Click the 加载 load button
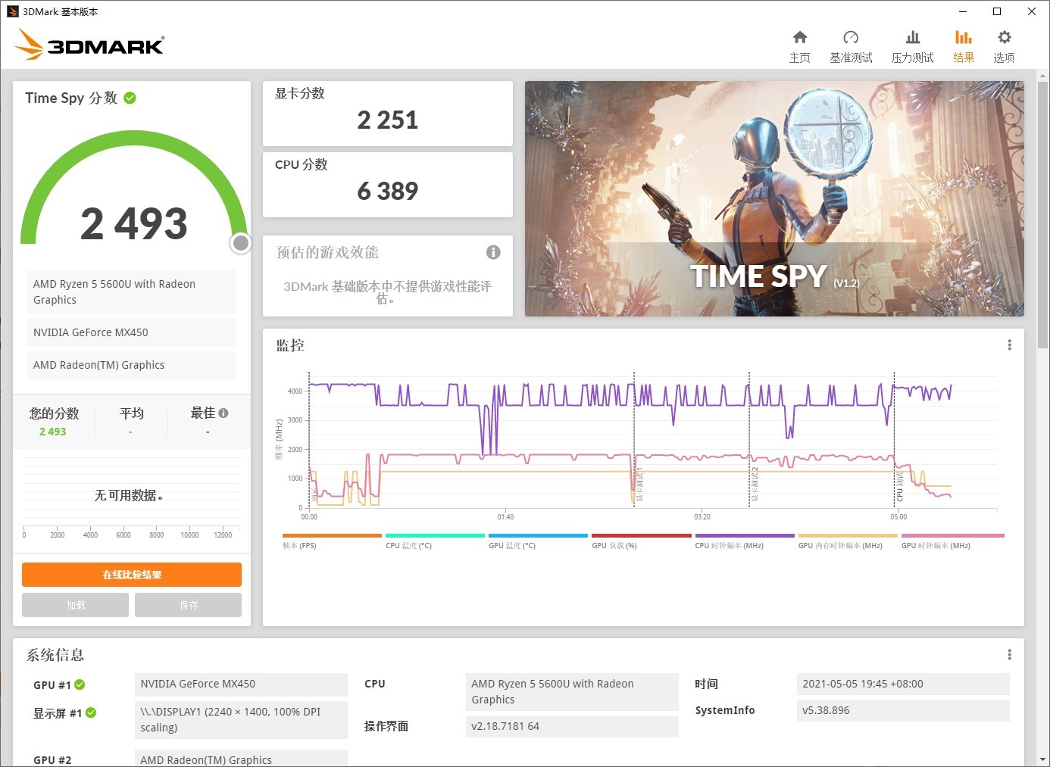1050x767 pixels. (75, 605)
